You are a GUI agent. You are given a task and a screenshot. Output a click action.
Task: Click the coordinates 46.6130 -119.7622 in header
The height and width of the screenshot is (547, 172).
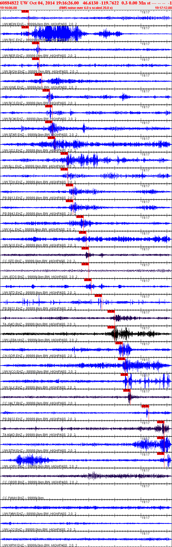[101, 3]
